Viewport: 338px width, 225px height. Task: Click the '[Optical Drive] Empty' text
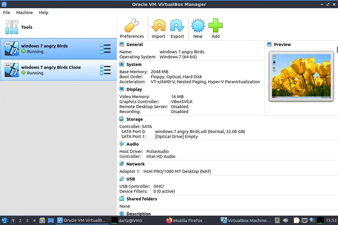176,136
